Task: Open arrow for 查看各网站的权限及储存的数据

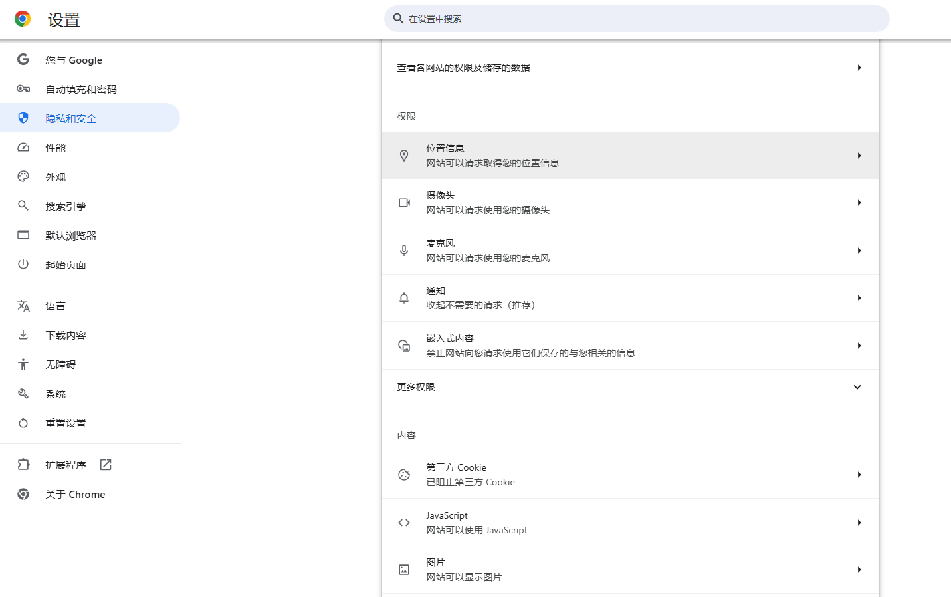Action: pyautogui.click(x=859, y=68)
